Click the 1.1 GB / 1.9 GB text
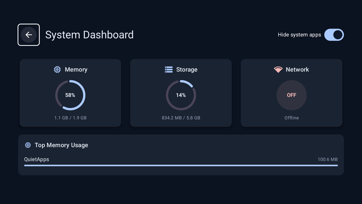 point(70,118)
